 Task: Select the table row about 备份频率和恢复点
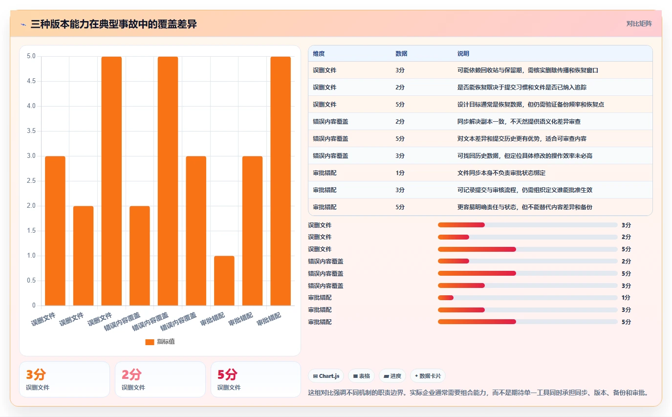click(x=480, y=105)
